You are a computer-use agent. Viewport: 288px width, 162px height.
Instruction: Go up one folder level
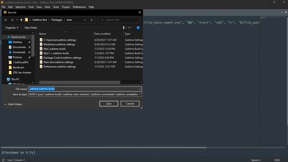(21, 20)
